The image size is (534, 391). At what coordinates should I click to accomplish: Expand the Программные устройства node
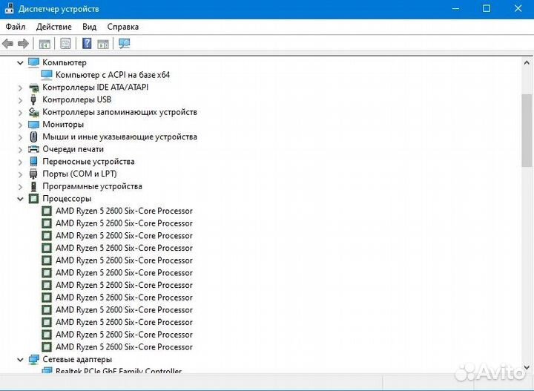click(21, 187)
